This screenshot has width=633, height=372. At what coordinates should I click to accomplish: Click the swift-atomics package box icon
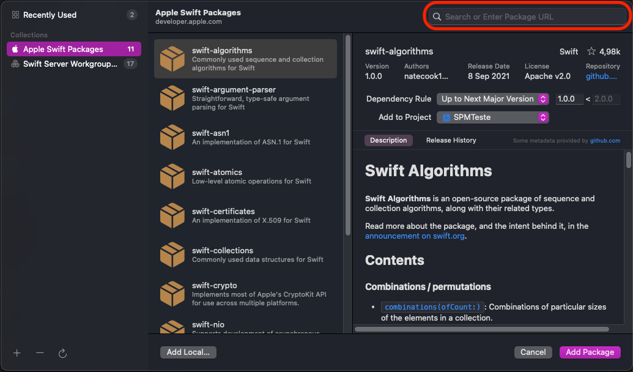(172, 176)
